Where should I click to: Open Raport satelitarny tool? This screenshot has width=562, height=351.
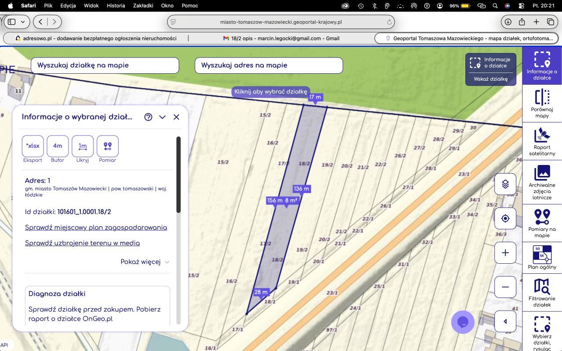coord(542,141)
